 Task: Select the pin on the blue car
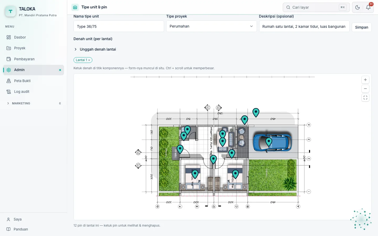(269, 142)
